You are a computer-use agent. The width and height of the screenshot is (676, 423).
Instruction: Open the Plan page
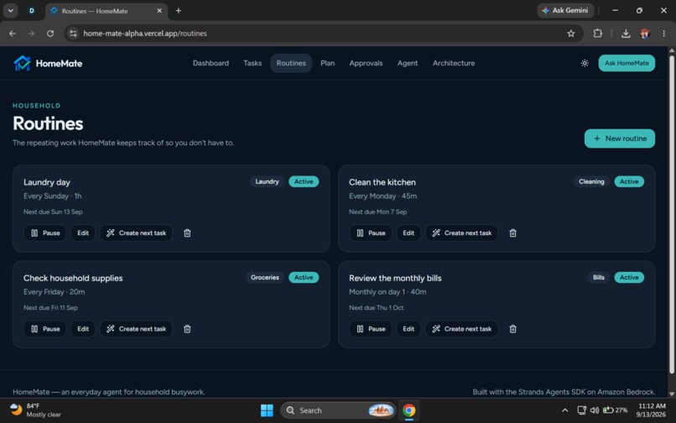328,63
